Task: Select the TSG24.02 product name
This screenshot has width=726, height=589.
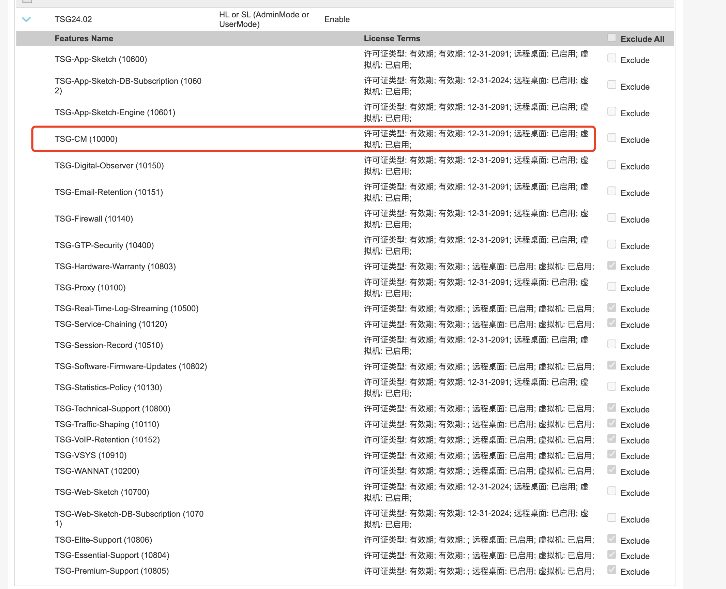Action: pos(73,19)
